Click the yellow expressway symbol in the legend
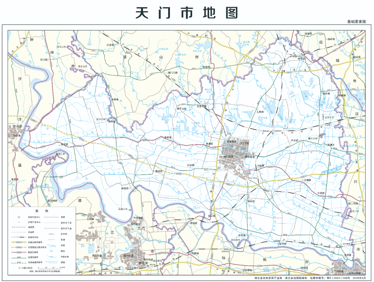Image resolution: width=374 pixels, height=282 pixels. tap(19, 242)
